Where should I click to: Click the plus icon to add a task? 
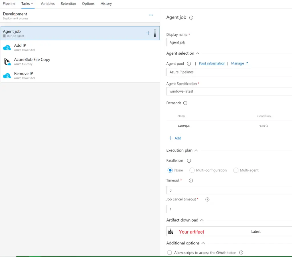(x=148, y=33)
